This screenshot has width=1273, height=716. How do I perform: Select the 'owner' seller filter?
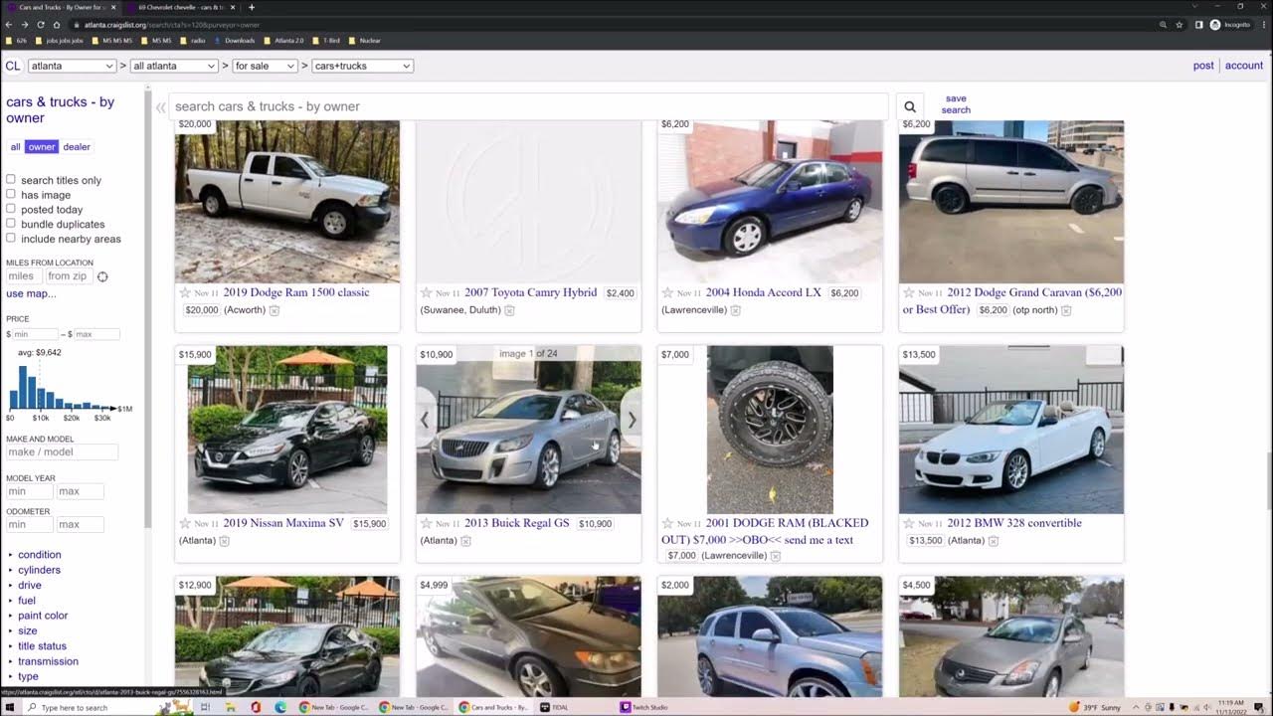click(x=42, y=147)
